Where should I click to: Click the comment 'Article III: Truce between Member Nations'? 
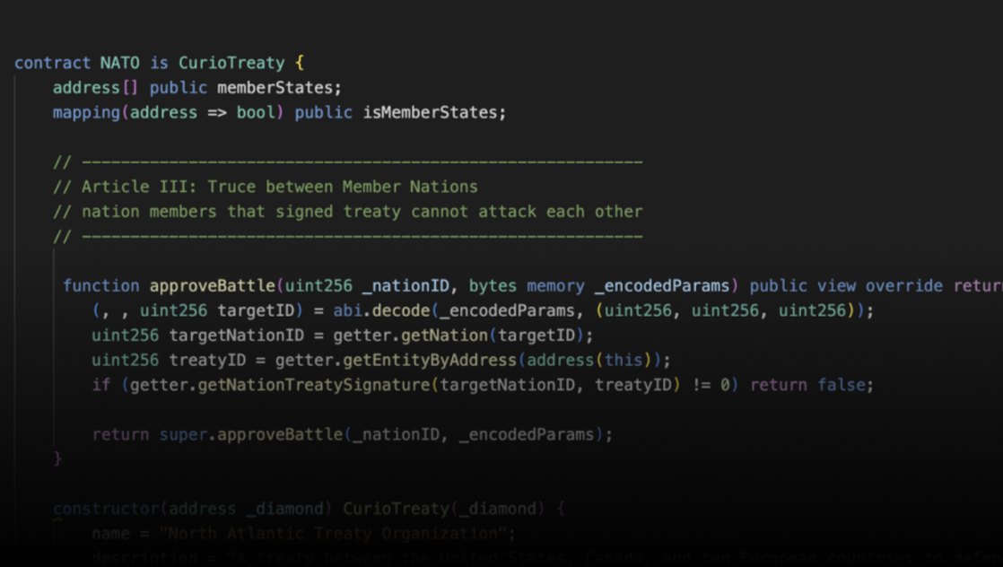pos(280,187)
